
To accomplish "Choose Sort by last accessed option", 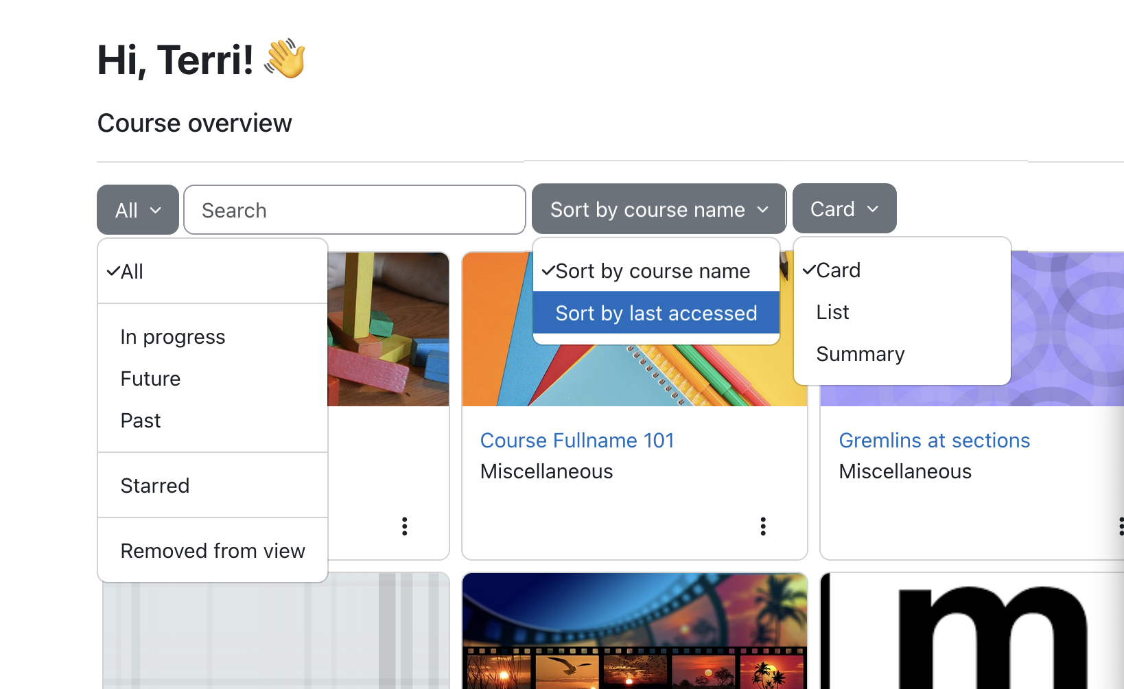I will pos(656,313).
